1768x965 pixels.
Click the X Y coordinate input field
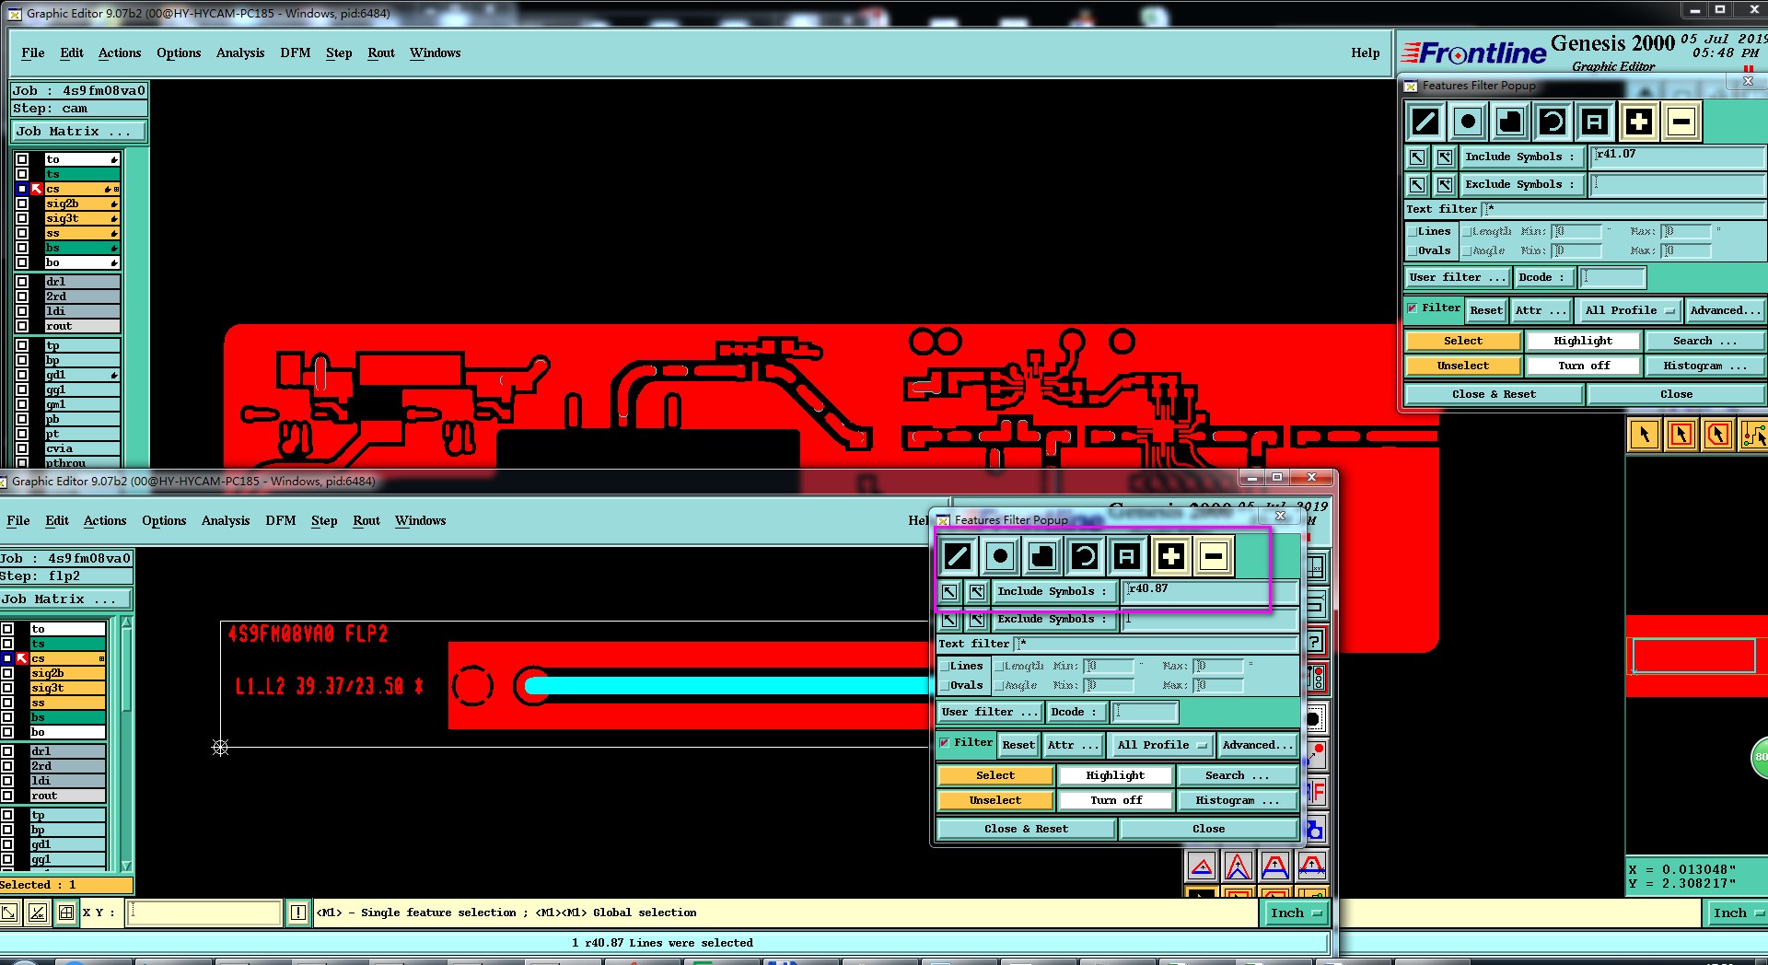204,913
